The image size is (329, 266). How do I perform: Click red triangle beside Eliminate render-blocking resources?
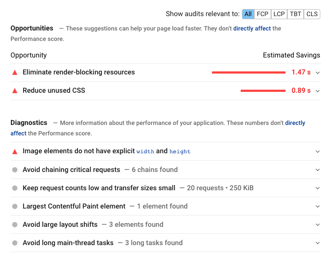pyautogui.click(x=15, y=73)
